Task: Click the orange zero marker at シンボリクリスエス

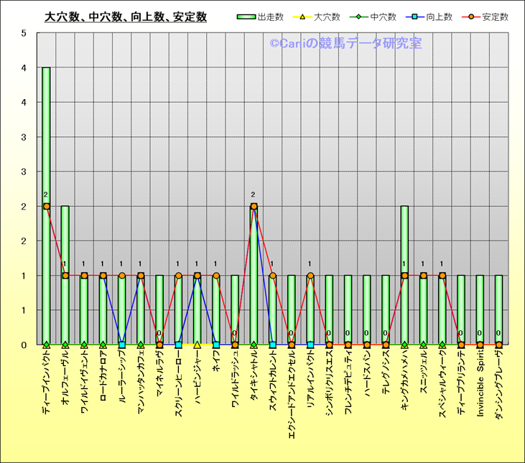Action: tap(329, 345)
